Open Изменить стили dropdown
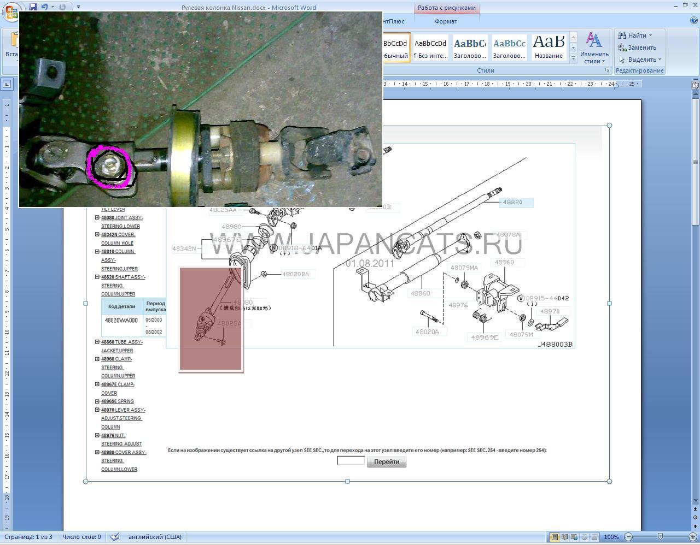The width and height of the screenshot is (700, 545). (594, 48)
